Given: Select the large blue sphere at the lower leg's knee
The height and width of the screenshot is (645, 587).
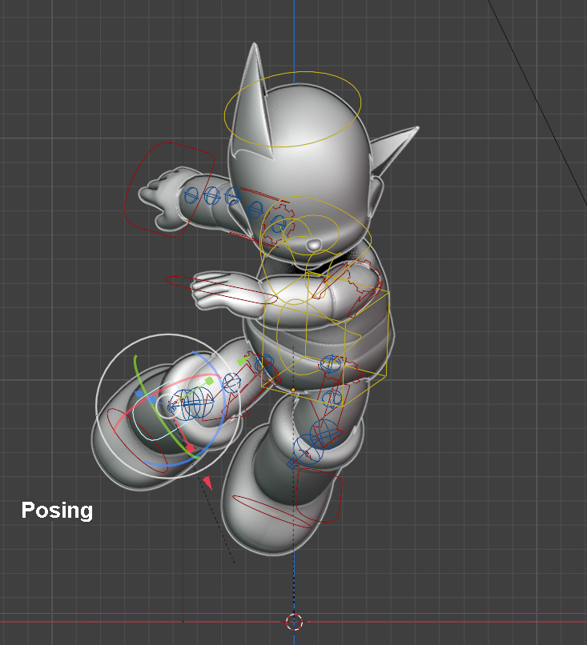Looking at the screenshot, I should click(326, 433).
